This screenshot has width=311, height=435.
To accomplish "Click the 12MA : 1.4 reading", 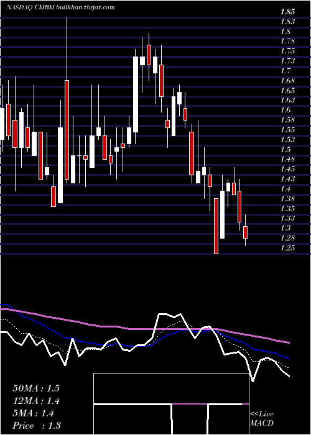I will (x=36, y=401).
